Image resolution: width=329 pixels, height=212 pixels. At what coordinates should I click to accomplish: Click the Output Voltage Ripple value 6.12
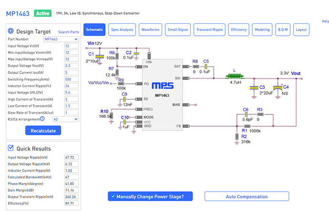pos(72,164)
